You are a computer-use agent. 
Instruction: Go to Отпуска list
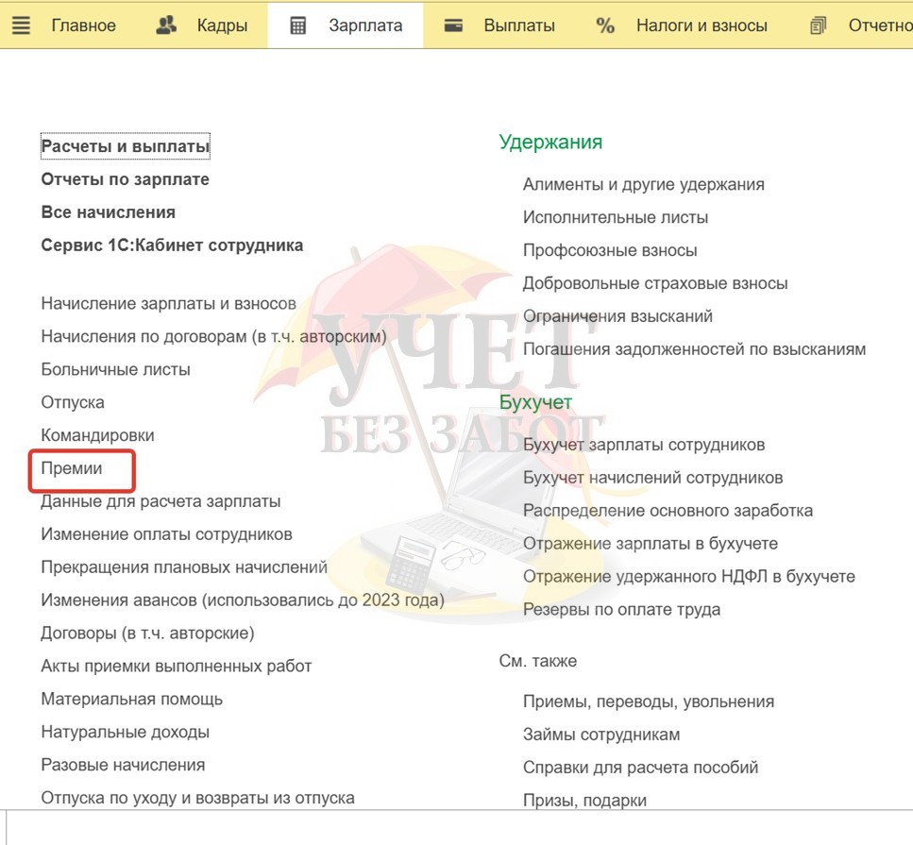(73, 402)
